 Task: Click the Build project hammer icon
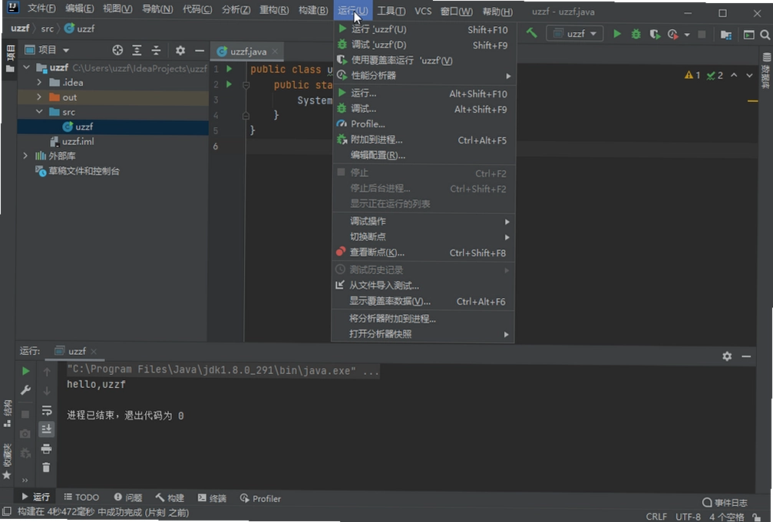point(531,34)
